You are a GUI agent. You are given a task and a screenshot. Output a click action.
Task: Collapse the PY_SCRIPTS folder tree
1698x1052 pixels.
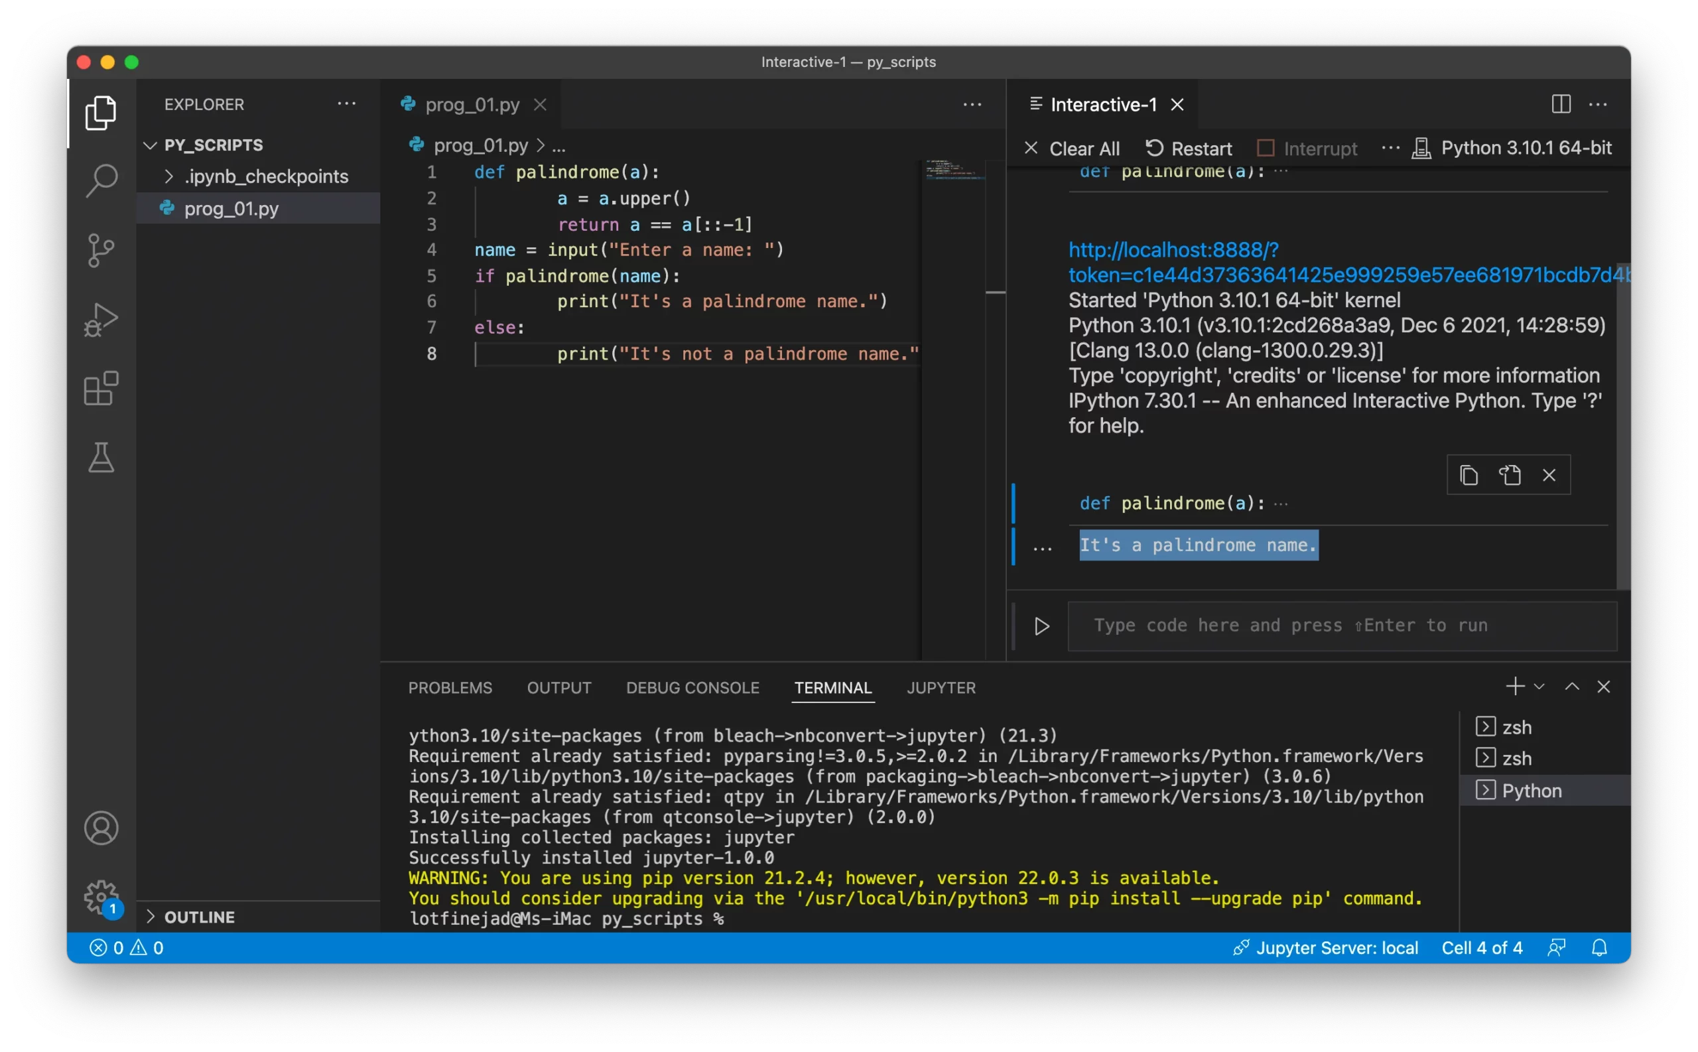pyautogui.click(x=151, y=145)
